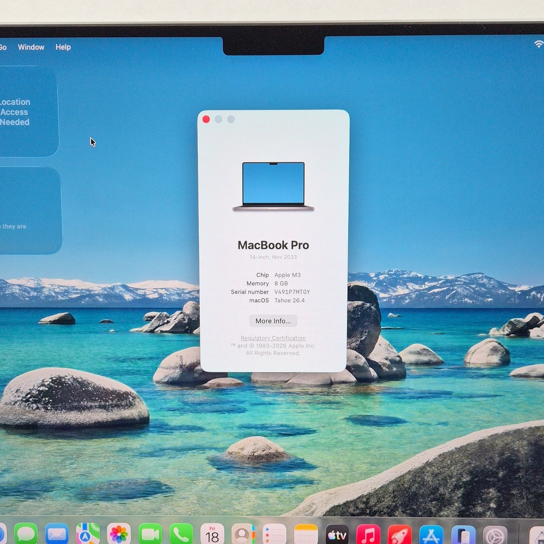Viewport: 544px width, 544px height.
Task: Open the red rocket app in Dock
Action: coord(399,534)
